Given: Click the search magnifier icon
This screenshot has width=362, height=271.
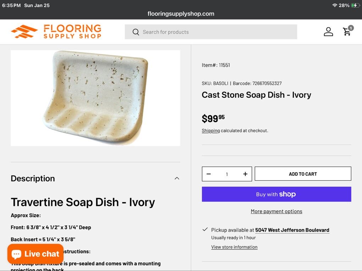Looking at the screenshot, I should [136, 32].
